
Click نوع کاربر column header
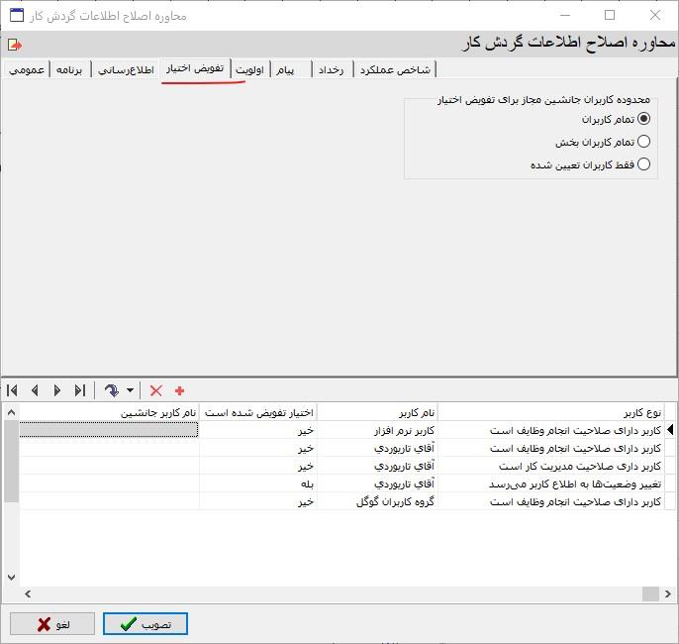(x=550, y=412)
